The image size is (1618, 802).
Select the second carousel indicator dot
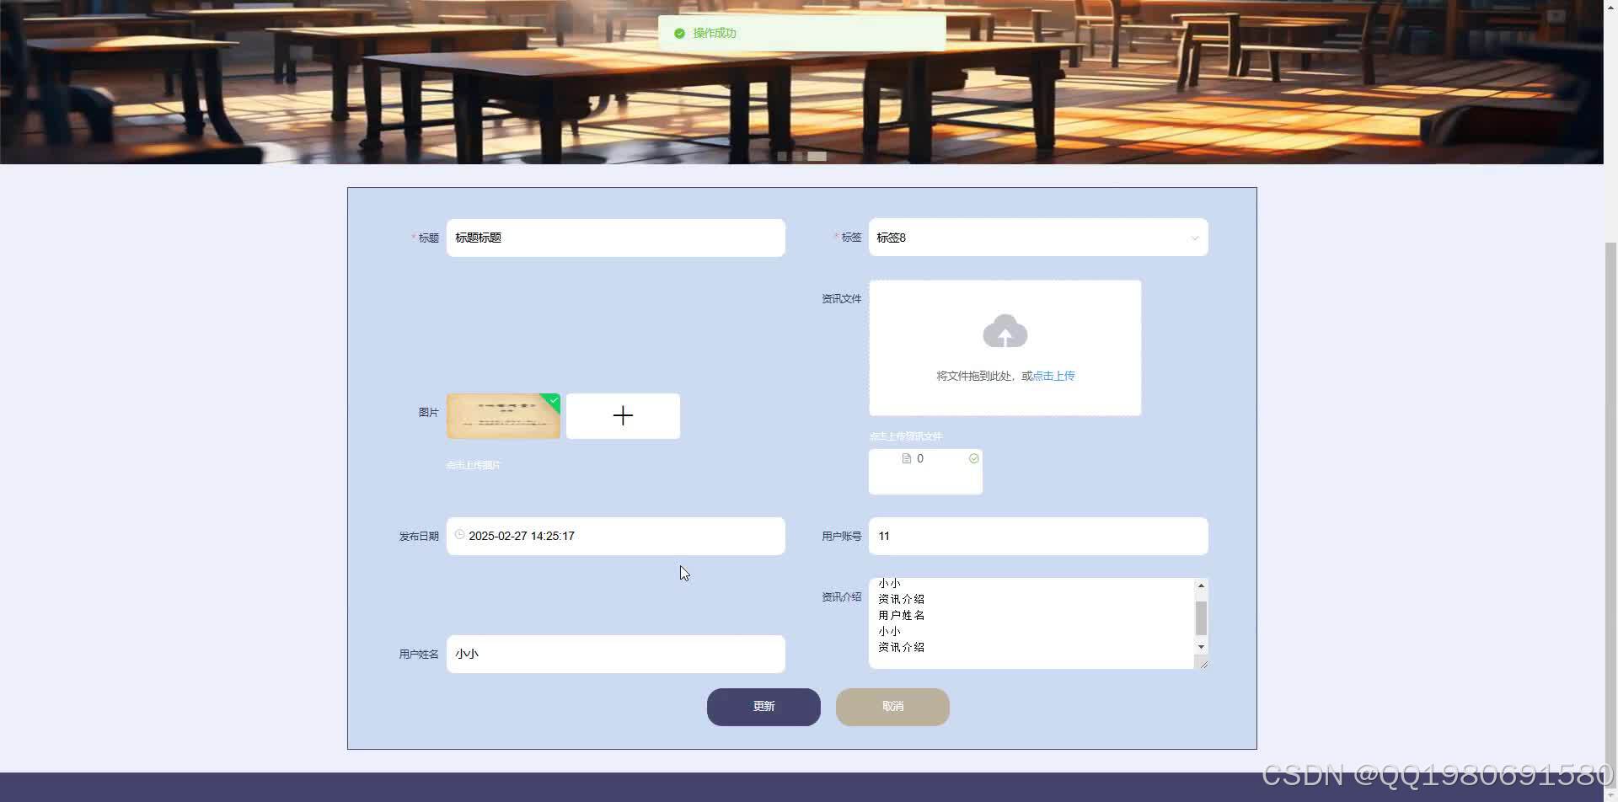(x=799, y=156)
